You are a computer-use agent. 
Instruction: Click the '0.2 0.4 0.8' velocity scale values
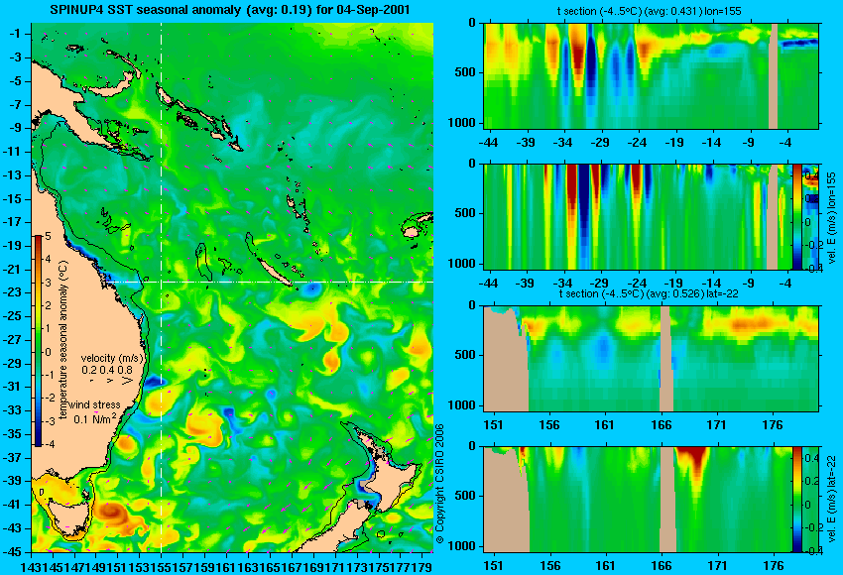click(107, 370)
